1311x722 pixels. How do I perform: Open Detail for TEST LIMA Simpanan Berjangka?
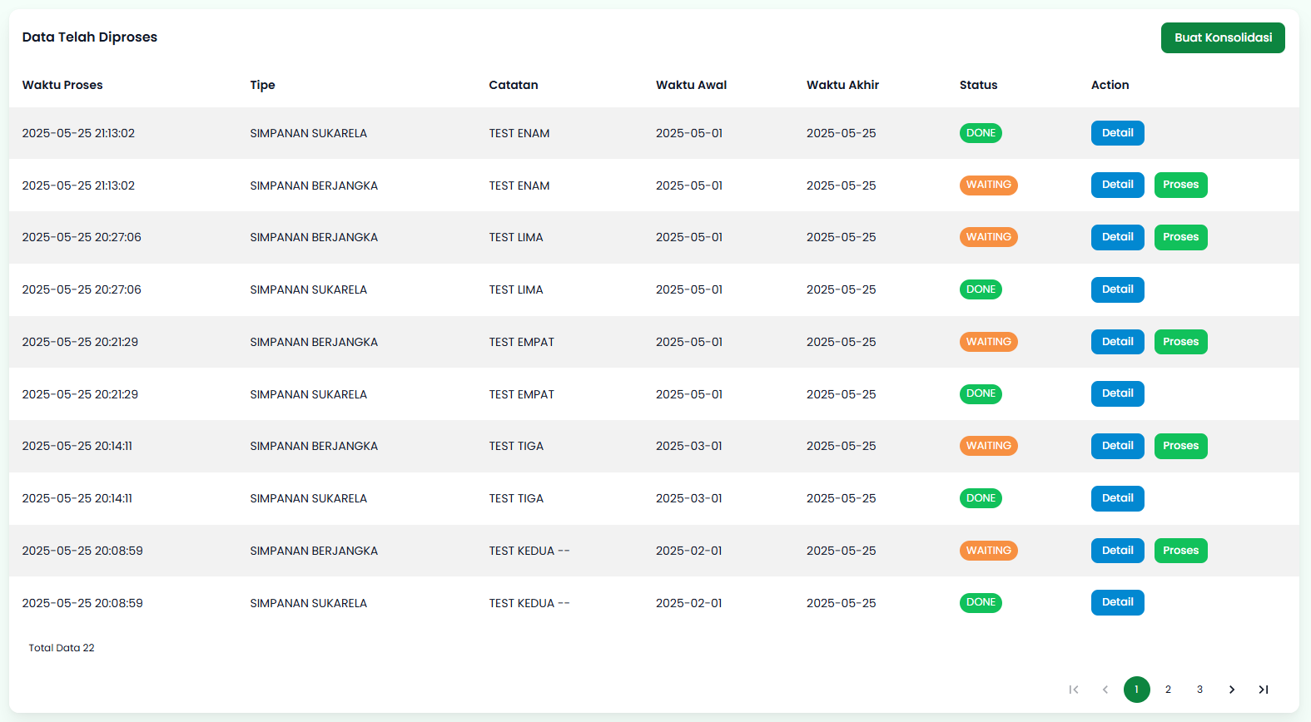point(1117,237)
